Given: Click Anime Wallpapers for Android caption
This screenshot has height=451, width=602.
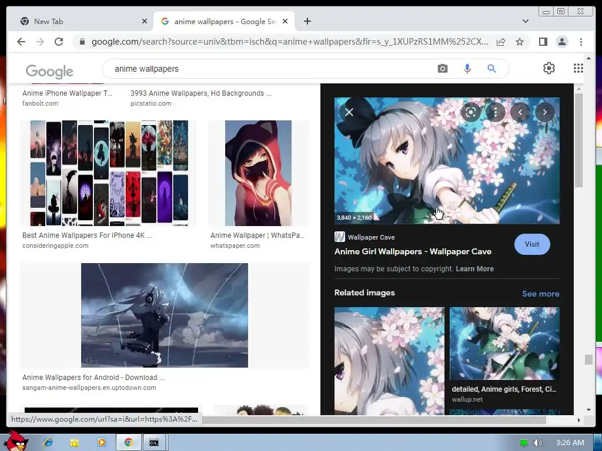Looking at the screenshot, I should click(93, 378).
